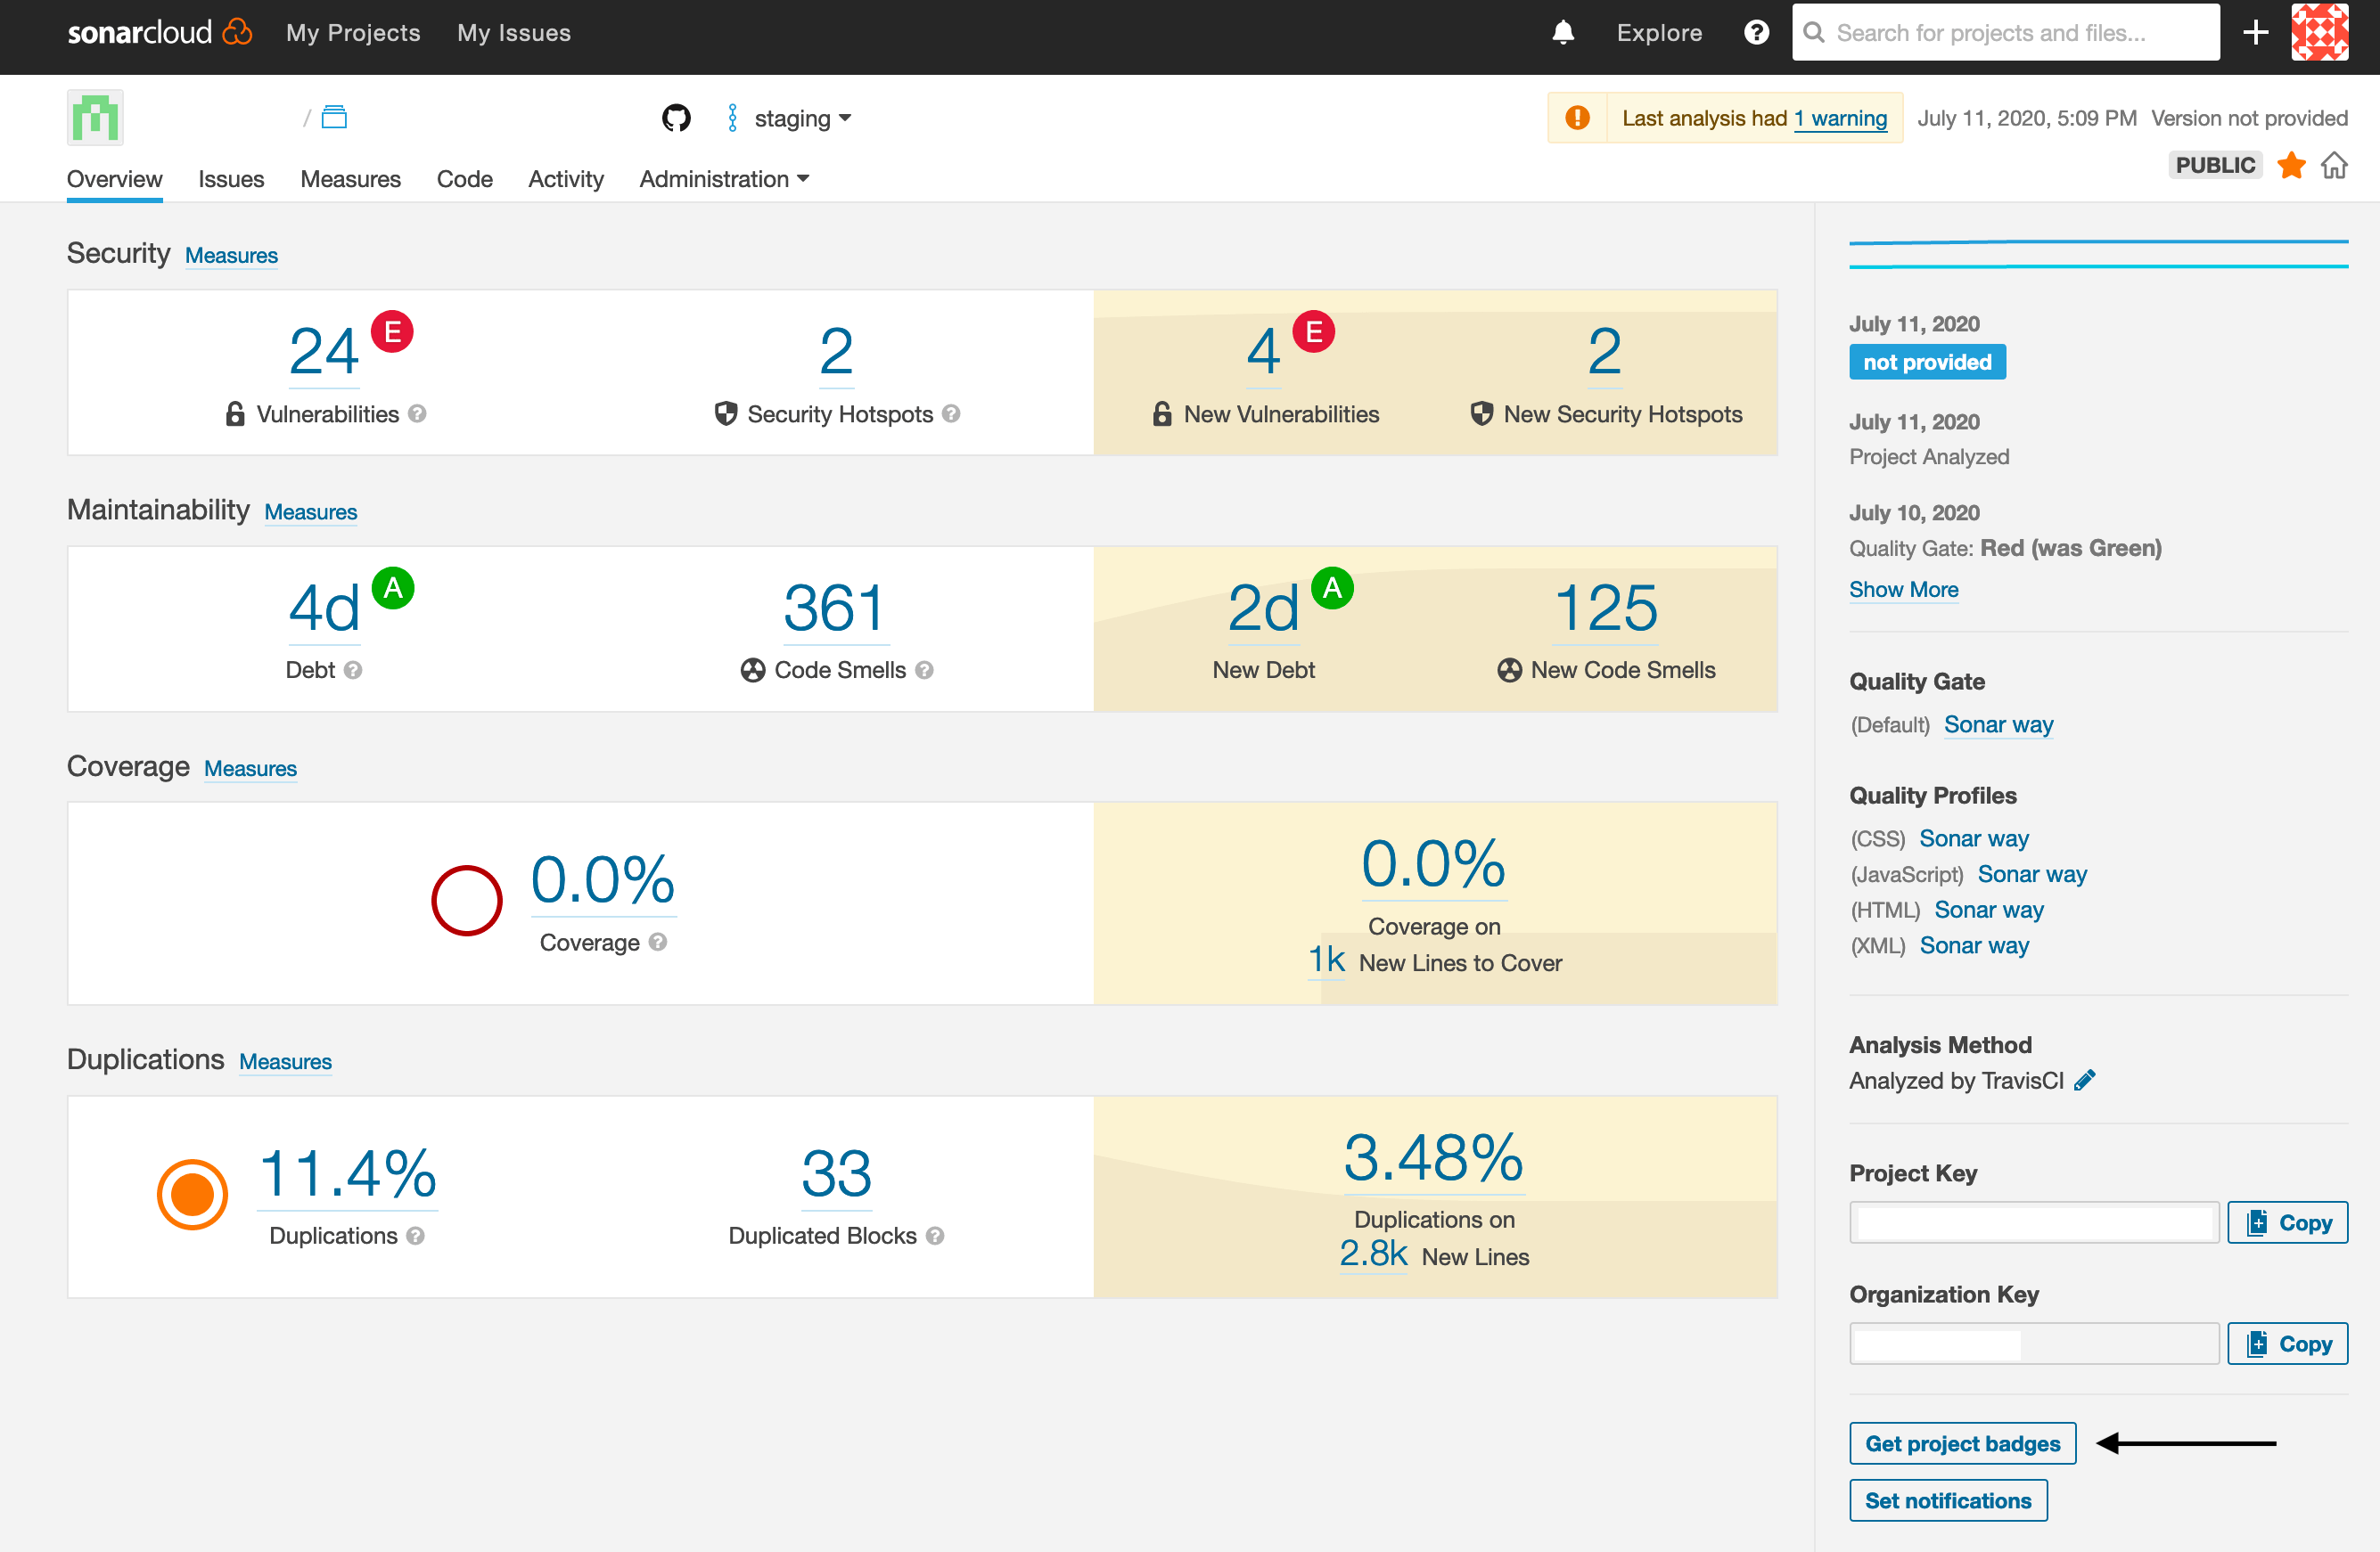Click the plus icon to analyze a new project
The image size is (2380, 1552).
pos(2256,32)
